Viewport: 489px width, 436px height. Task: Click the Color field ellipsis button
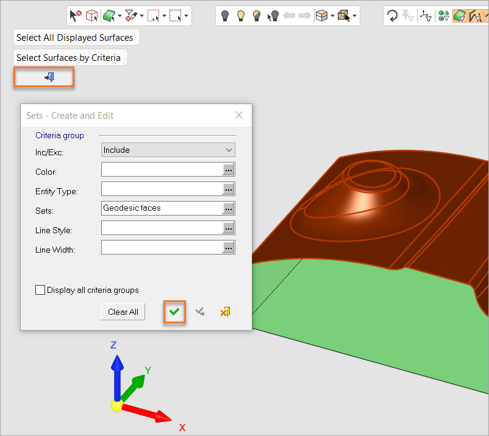(x=229, y=170)
